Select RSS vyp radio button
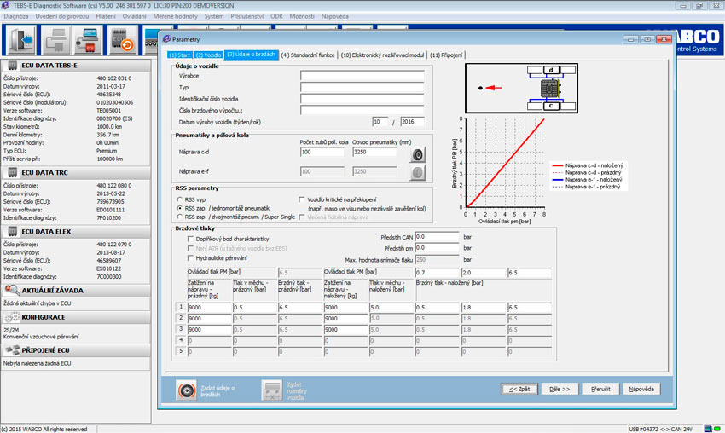This screenshot has height=433, width=725. 180,199
